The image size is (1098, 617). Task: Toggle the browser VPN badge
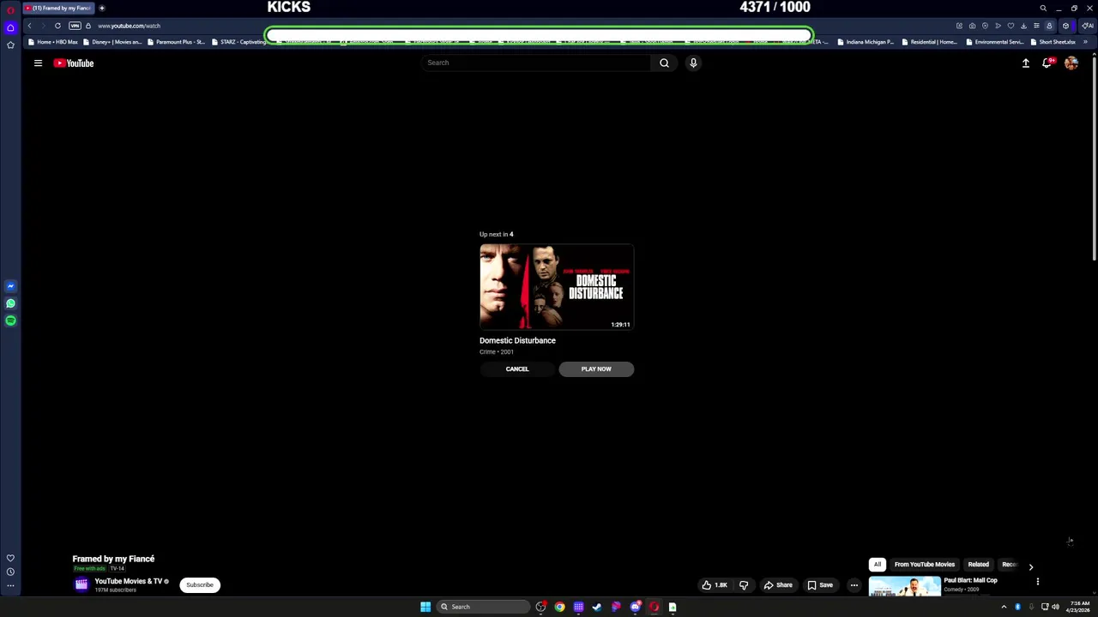coord(75,26)
